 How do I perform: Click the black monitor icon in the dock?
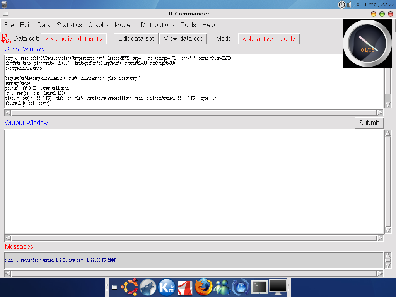(x=278, y=287)
